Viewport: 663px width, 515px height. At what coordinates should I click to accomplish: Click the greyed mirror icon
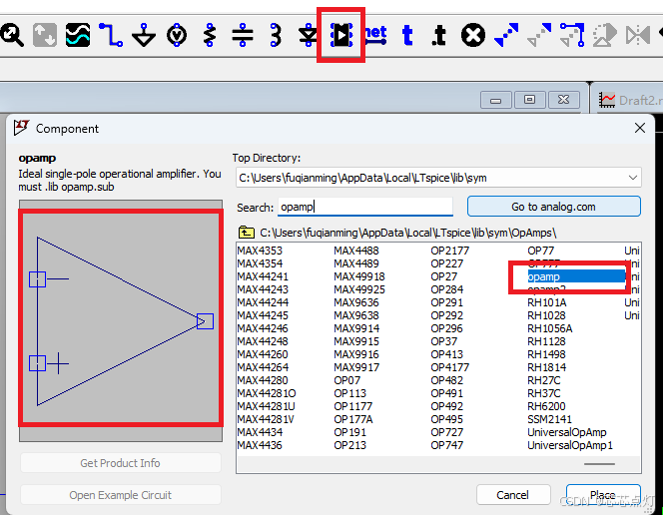(638, 35)
